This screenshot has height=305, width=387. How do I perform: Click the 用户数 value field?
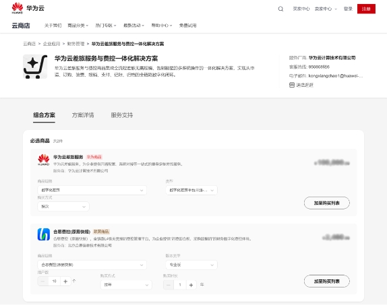pos(55,281)
